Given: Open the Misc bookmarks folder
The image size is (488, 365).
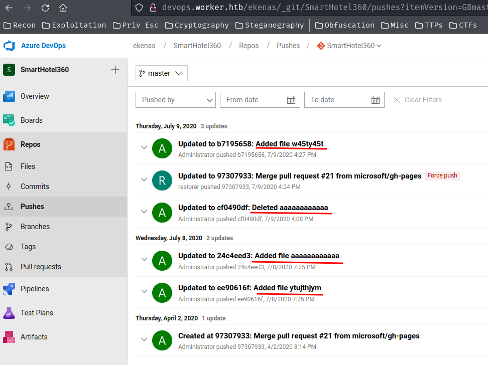Looking at the screenshot, I should pyautogui.click(x=395, y=25).
